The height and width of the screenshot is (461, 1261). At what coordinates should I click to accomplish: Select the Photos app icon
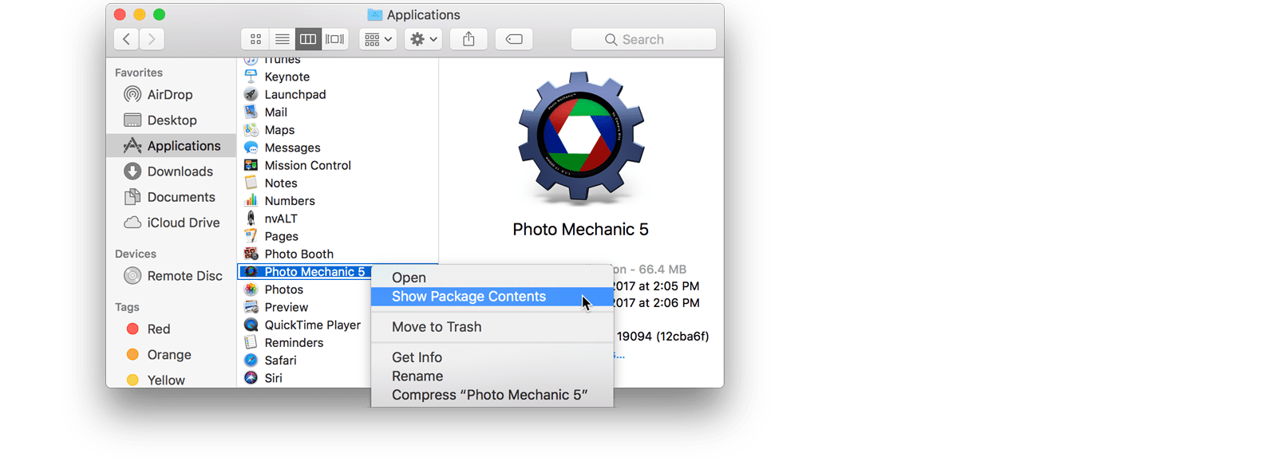pos(251,289)
